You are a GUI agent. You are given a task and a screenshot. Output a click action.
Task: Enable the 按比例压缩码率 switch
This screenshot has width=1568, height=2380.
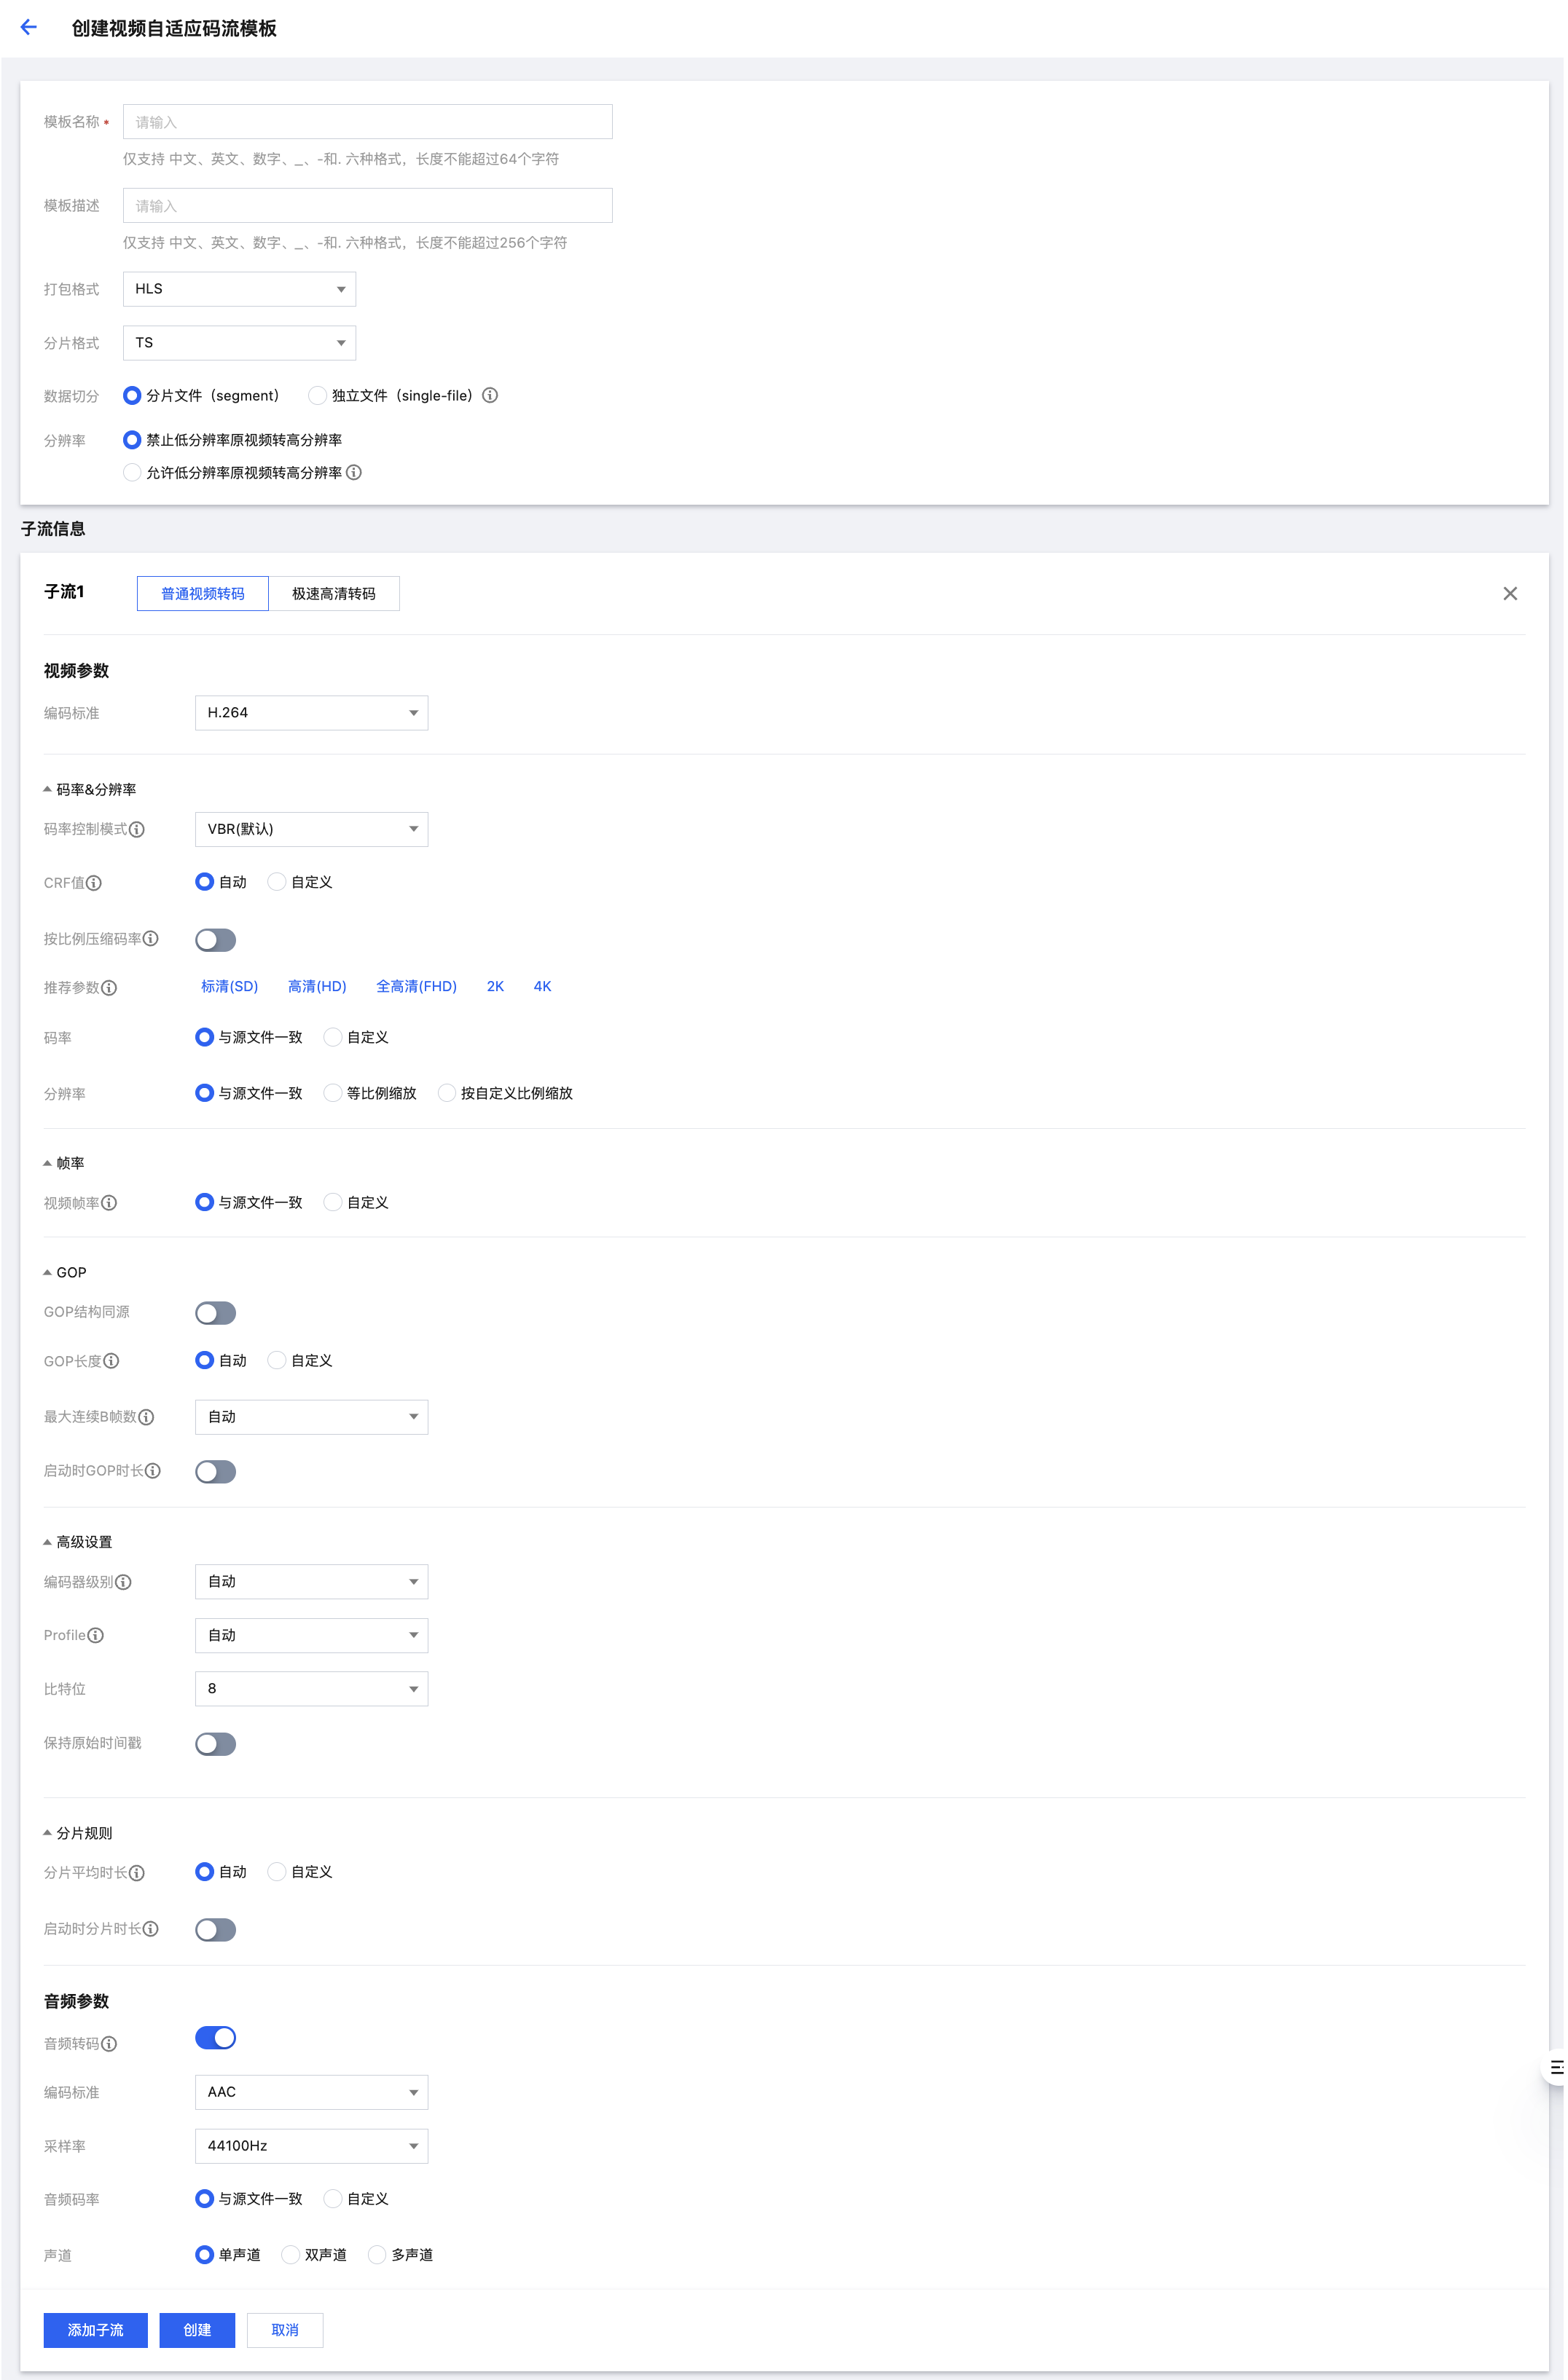click(x=215, y=940)
